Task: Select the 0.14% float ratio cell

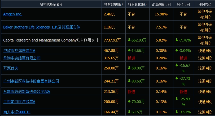Action: point(161,92)
